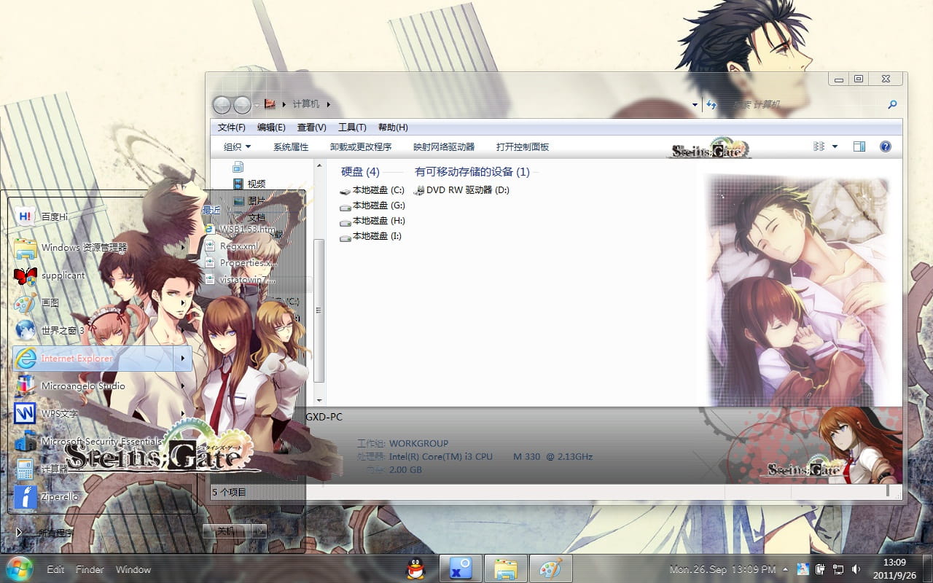Image resolution: width=933 pixels, height=583 pixels.
Task: Click 打开控制面板 in the toolbar
Action: coord(523,146)
